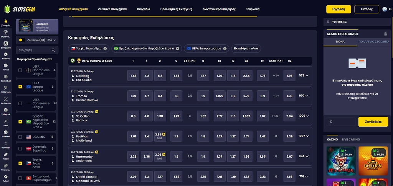Viewport: 393px width, 186px height.
Task: Uncheck the UEFA Europa League checkbox
Action: [20, 87]
